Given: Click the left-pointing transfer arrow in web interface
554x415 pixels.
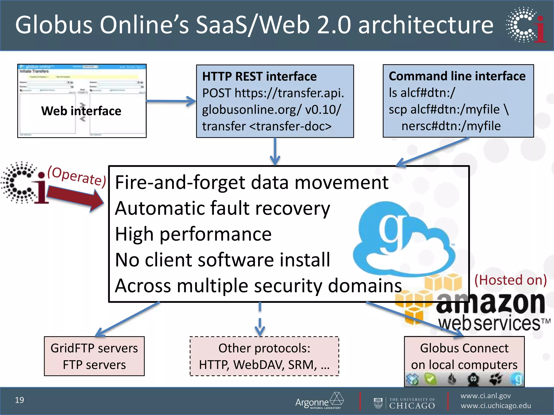Looking at the screenshot, I should tap(83, 118).
